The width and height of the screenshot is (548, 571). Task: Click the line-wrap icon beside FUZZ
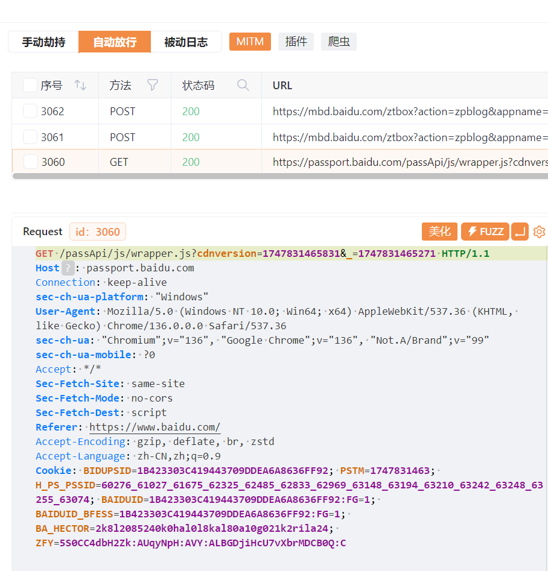[520, 232]
